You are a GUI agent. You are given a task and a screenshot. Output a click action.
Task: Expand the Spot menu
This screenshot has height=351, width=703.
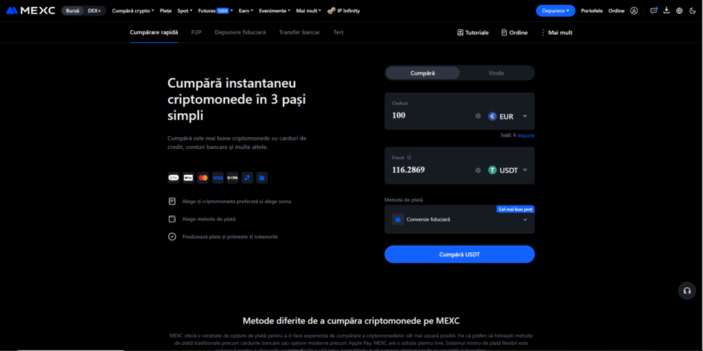185,11
